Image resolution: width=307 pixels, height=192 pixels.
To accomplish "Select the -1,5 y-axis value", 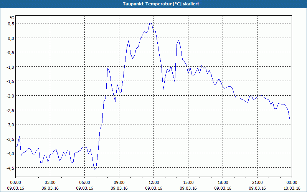I will click(10, 81).
